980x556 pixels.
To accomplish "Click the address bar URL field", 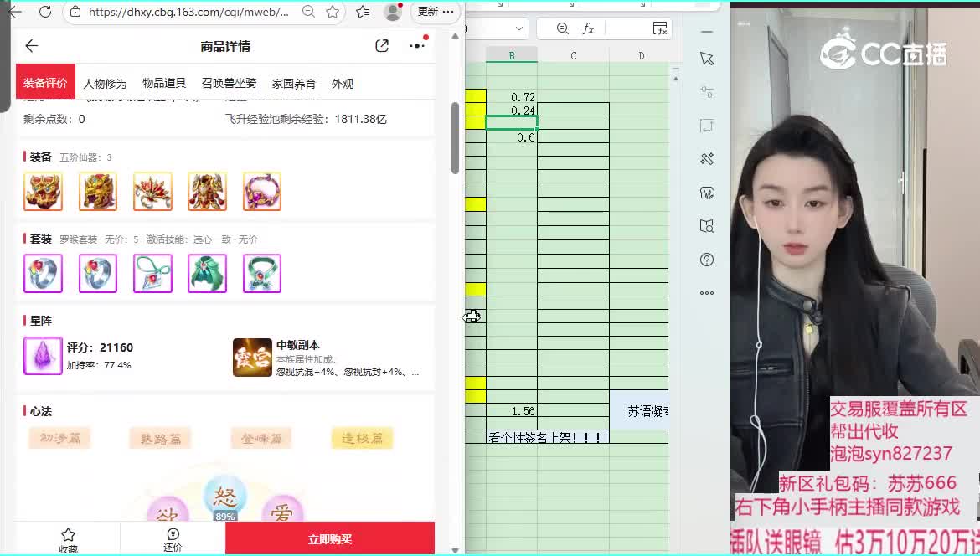I will pyautogui.click(x=188, y=11).
